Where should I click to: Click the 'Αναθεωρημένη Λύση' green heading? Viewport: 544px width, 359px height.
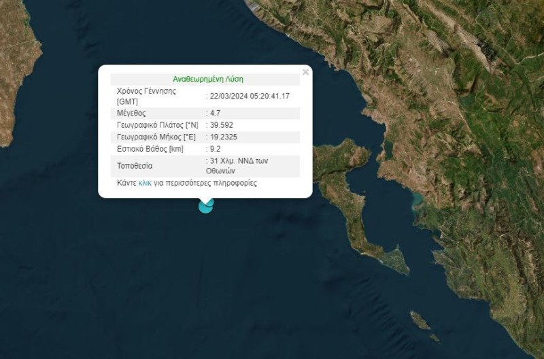[x=207, y=79]
